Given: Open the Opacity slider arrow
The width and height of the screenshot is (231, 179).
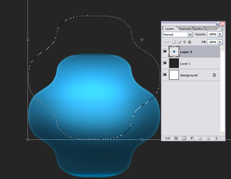Looking at the screenshot, I should point(220,34).
